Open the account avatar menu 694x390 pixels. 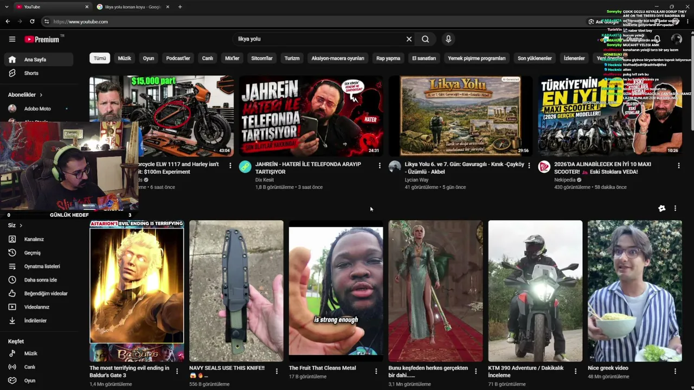point(676,39)
